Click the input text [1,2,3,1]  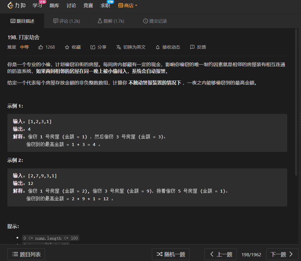tap(40, 122)
